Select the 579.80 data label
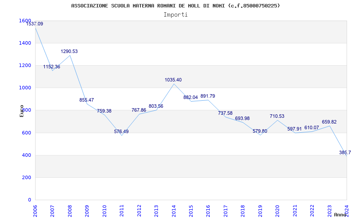This screenshot has width=351, height=219. coord(260,131)
